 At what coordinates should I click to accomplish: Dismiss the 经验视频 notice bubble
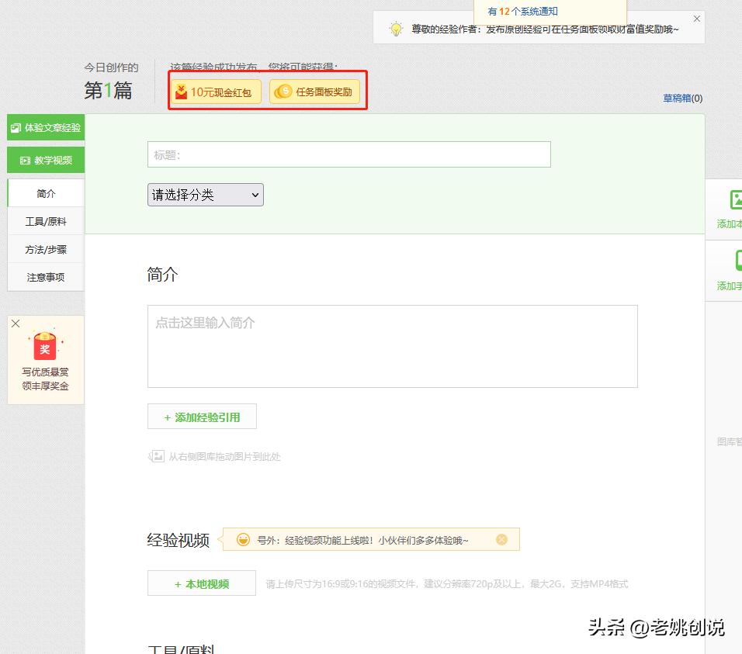(x=501, y=539)
